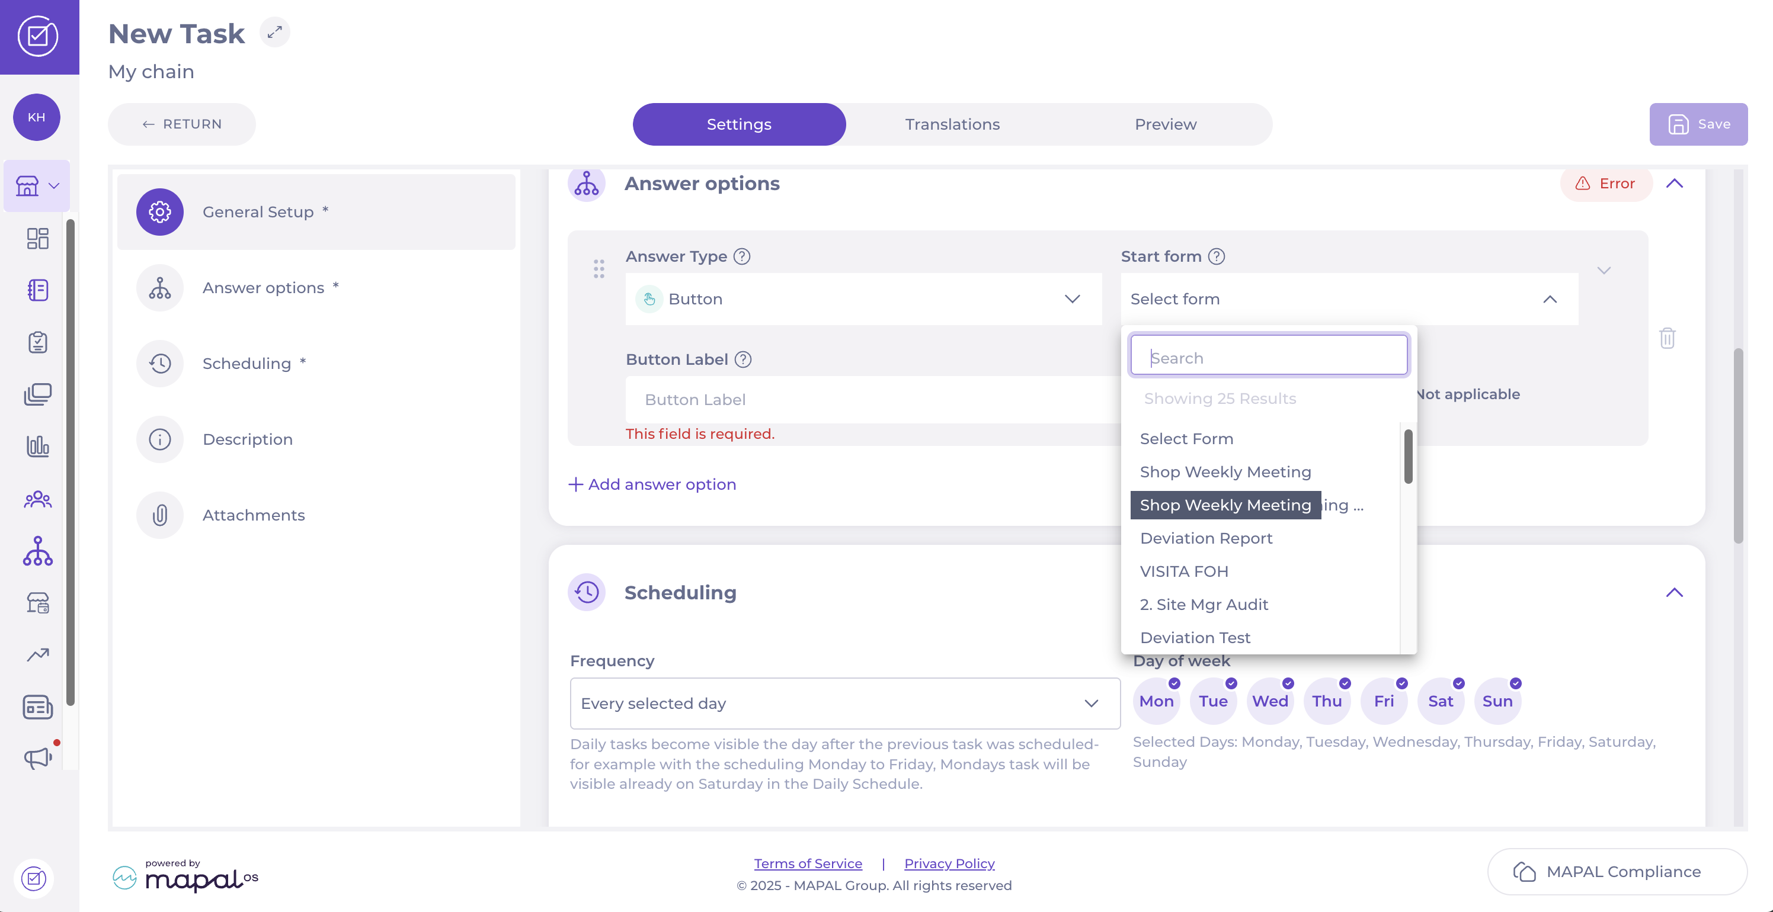
Task: Delete the answer option with trash icon
Action: [x=1667, y=338]
